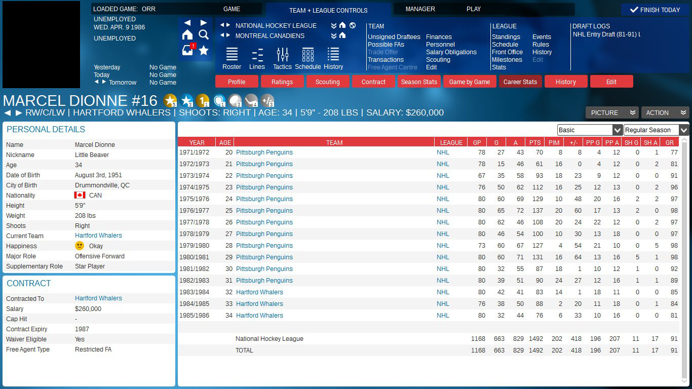Click the FINISH TODAY button
This screenshot has width=692, height=389.
655,10
